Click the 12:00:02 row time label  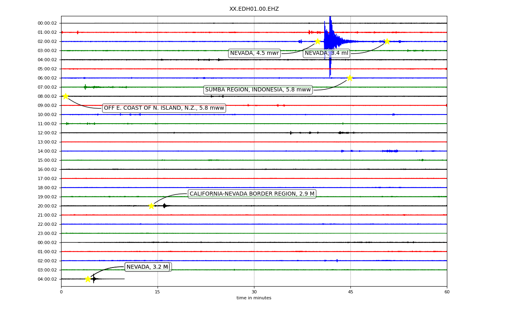pos(47,133)
